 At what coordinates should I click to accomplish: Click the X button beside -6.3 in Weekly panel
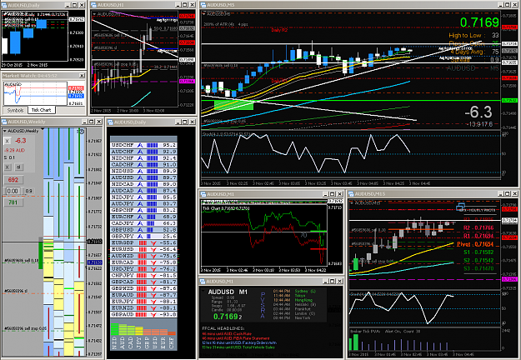(x=8, y=141)
